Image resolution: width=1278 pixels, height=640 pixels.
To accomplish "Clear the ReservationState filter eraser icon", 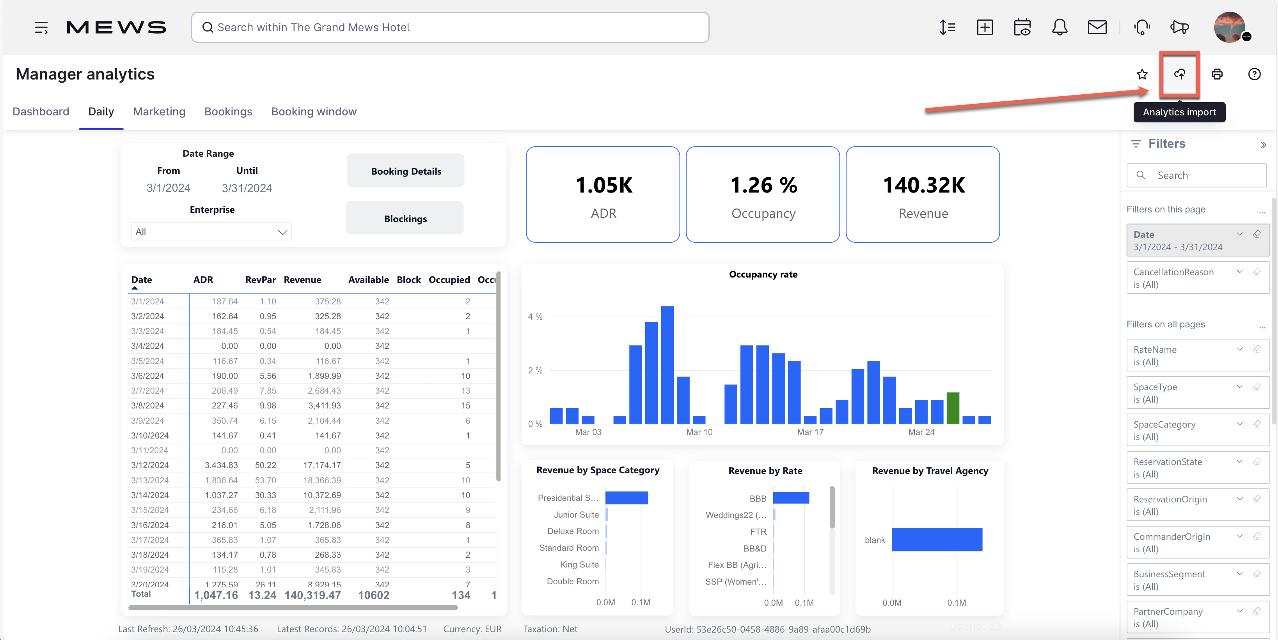I will 1257,461.
